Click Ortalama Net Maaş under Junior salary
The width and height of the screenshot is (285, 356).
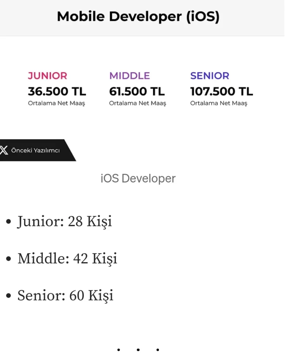tap(56, 103)
